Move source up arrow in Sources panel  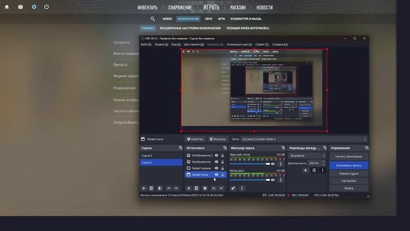213,188
